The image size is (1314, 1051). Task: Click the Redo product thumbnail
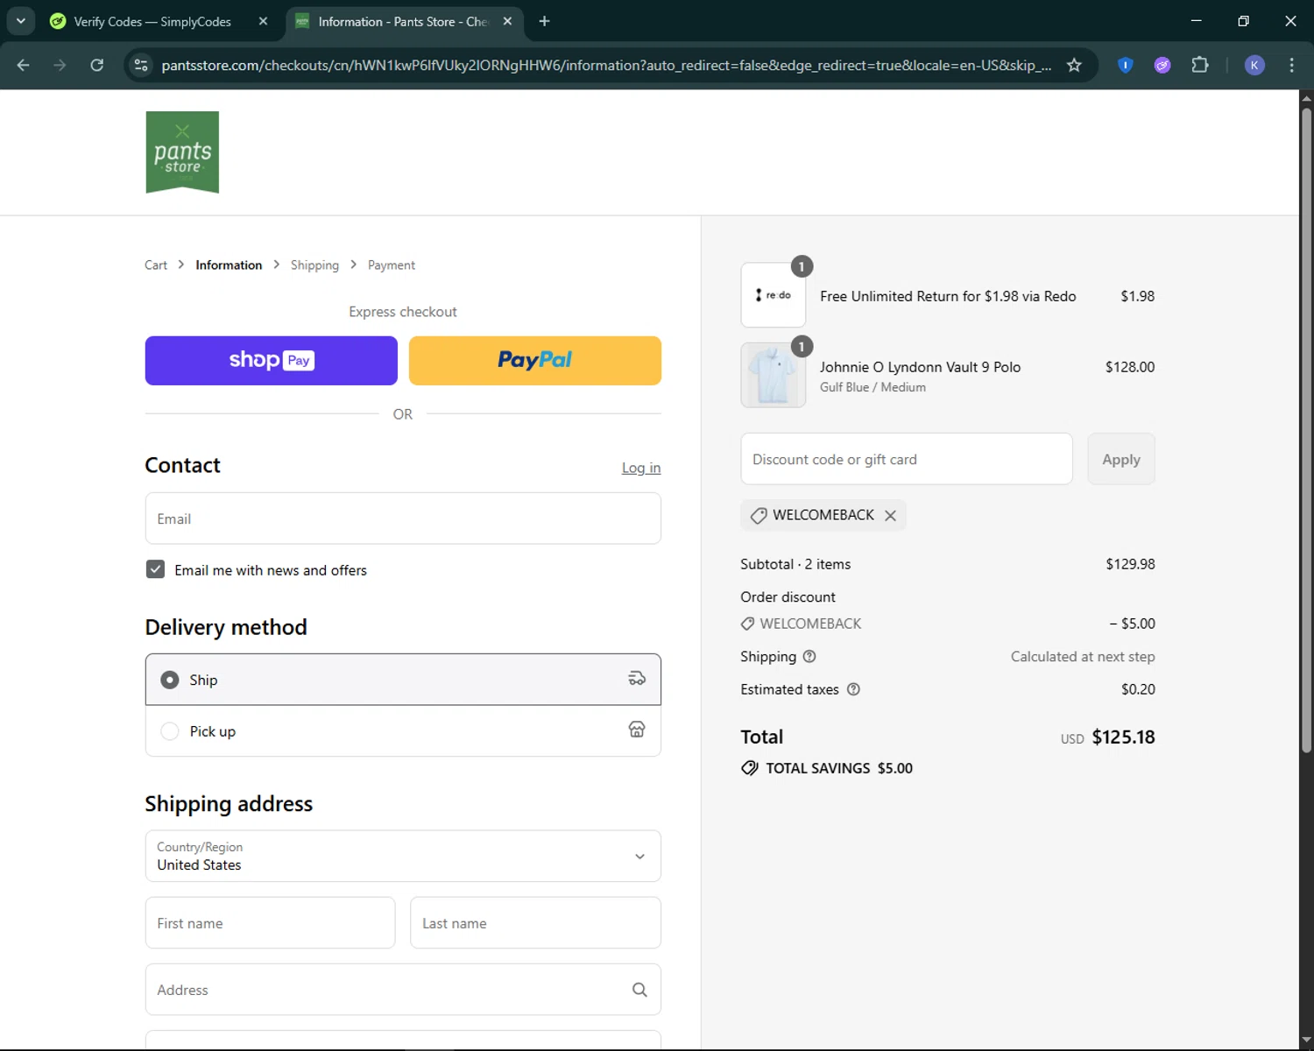[x=774, y=295]
